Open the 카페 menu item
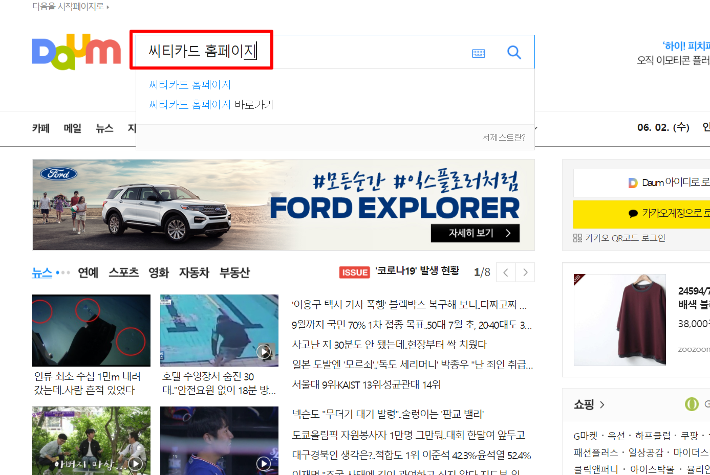Image resolution: width=710 pixels, height=475 pixels. (41, 128)
